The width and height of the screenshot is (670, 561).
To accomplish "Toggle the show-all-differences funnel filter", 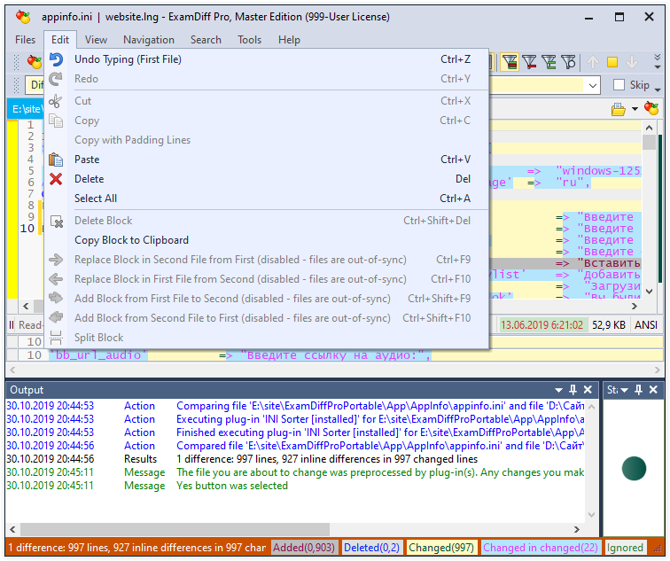I will pos(510,62).
